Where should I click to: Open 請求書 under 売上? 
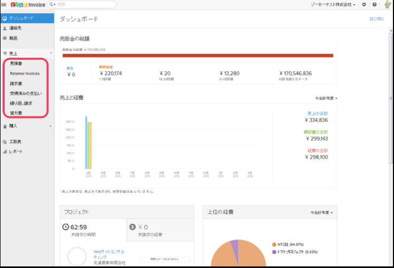[x=16, y=84]
